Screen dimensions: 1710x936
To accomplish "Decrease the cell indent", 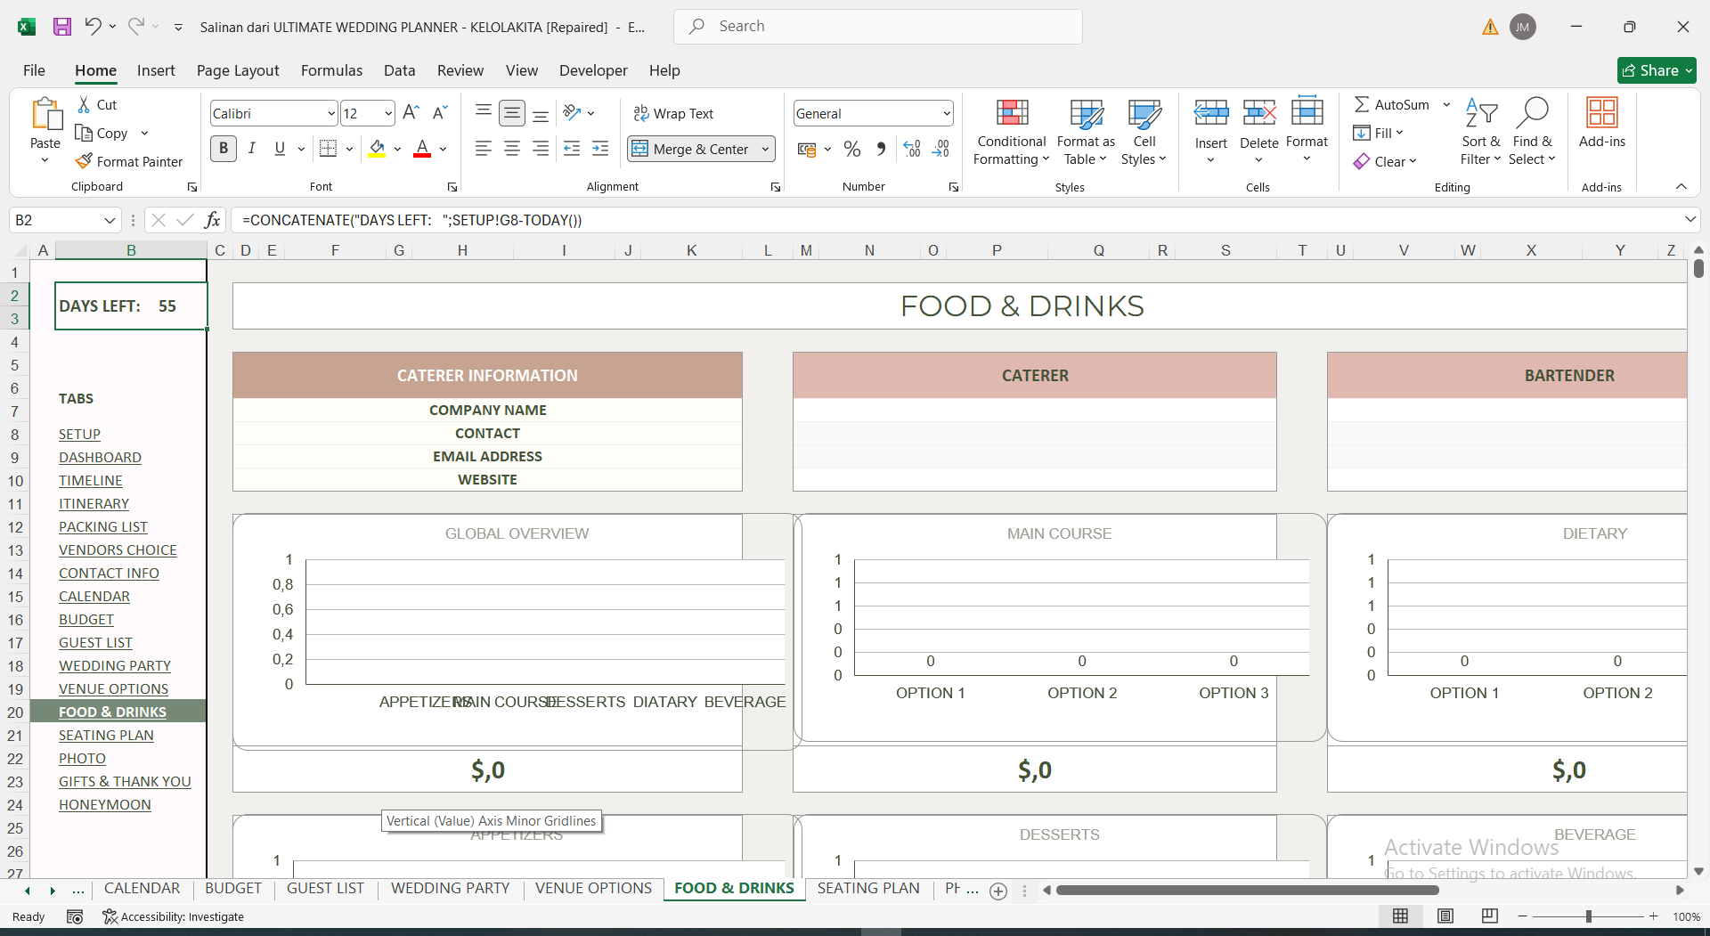I will coord(572,149).
